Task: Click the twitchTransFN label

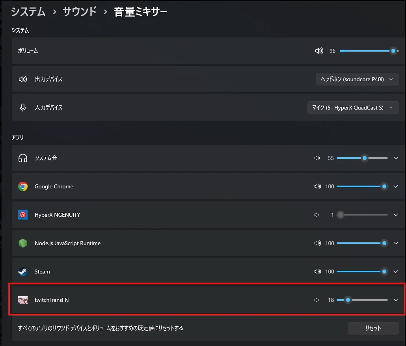Action: click(52, 300)
